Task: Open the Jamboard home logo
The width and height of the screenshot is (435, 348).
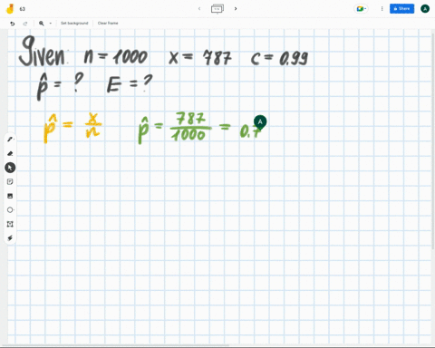Action: 10,9
